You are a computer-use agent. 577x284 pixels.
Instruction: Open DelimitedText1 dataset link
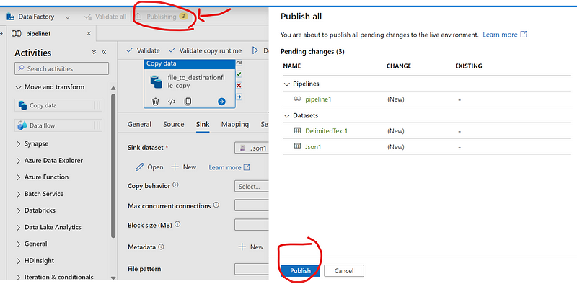(x=327, y=131)
